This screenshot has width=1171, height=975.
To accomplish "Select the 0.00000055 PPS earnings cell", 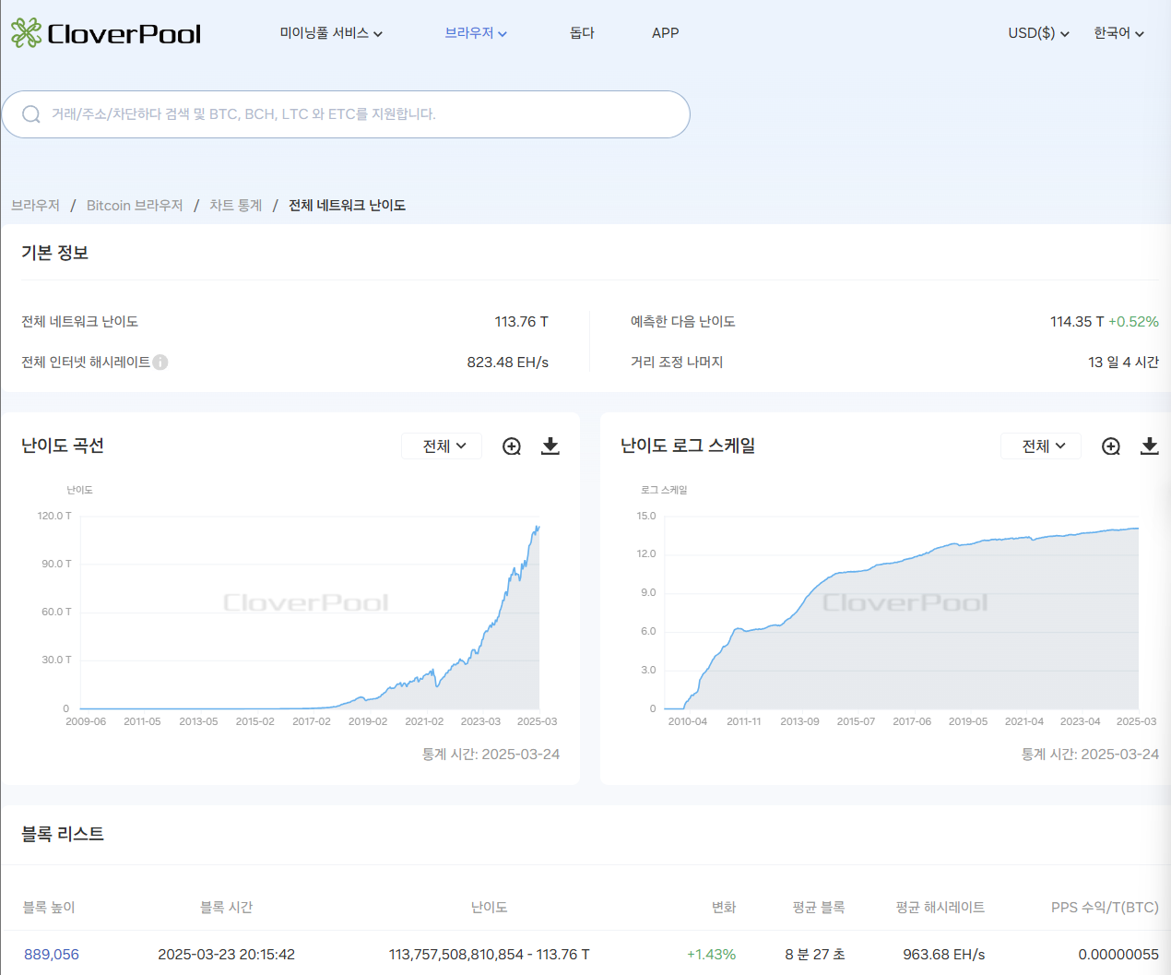I will pyautogui.click(x=1118, y=955).
